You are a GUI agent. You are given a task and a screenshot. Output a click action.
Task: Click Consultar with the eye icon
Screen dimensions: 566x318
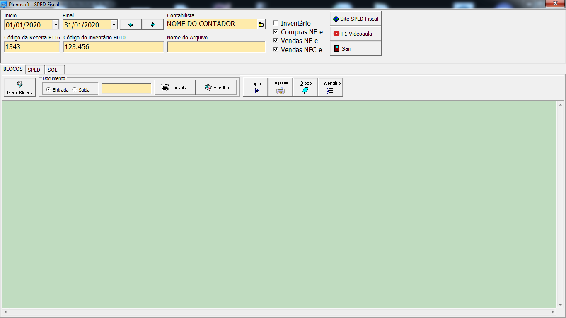175,87
